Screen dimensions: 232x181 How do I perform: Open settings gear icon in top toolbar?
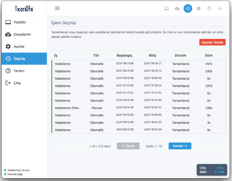click(198, 8)
